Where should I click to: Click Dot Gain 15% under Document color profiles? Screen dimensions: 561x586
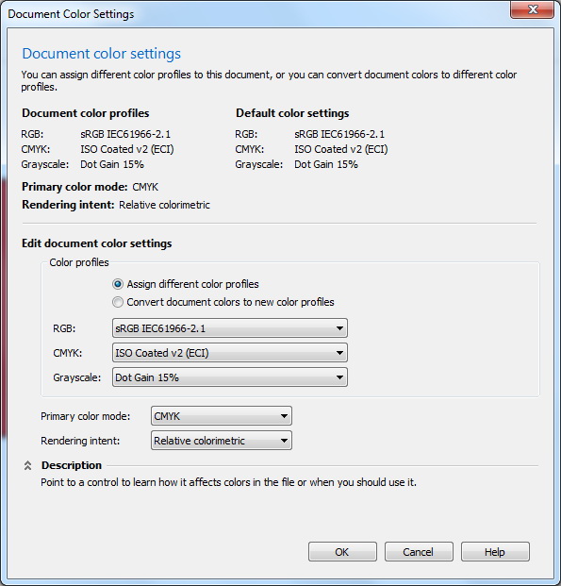(112, 164)
